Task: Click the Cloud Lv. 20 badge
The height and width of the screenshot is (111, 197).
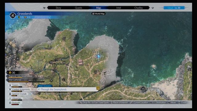Action: coord(174,8)
